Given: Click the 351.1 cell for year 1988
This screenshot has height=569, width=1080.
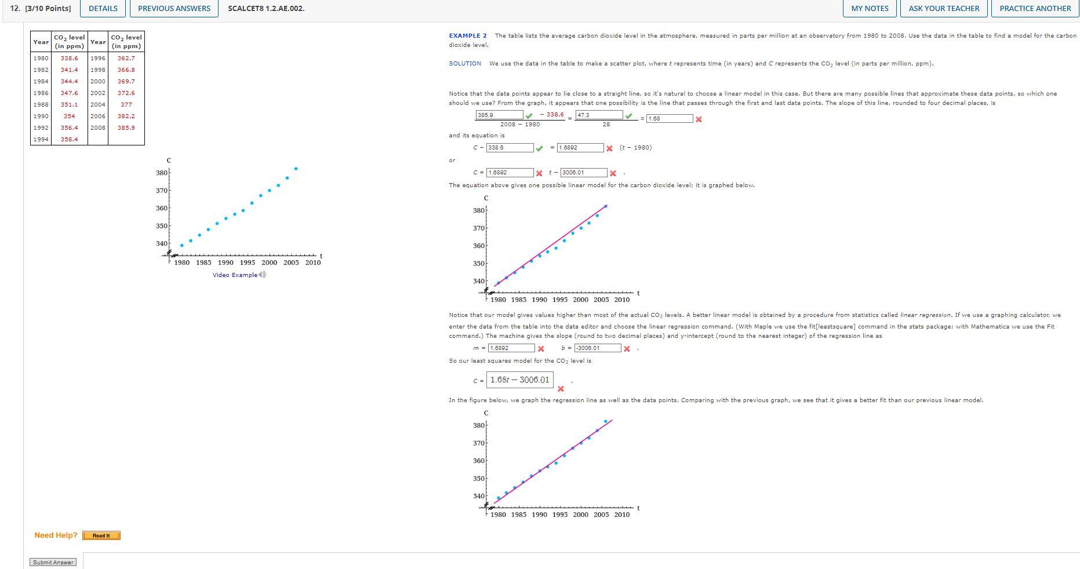Looking at the screenshot, I should (69, 104).
